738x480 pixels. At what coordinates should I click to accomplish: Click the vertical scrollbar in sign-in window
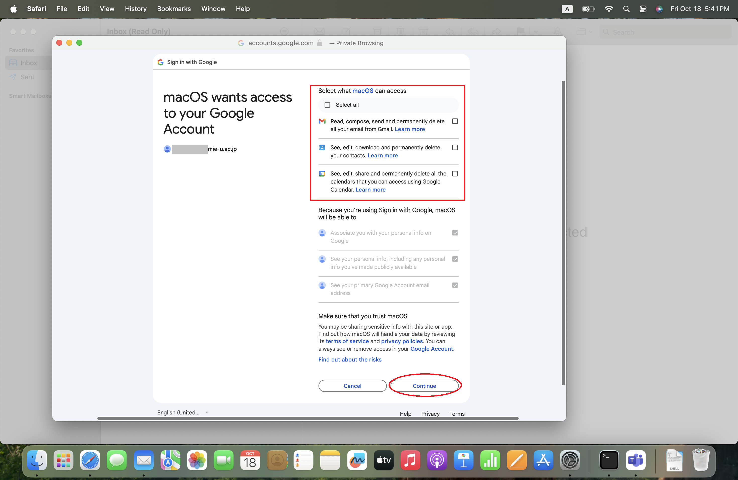coord(564,232)
